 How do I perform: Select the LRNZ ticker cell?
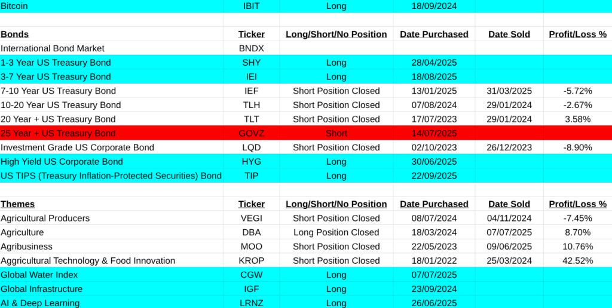pos(251,303)
